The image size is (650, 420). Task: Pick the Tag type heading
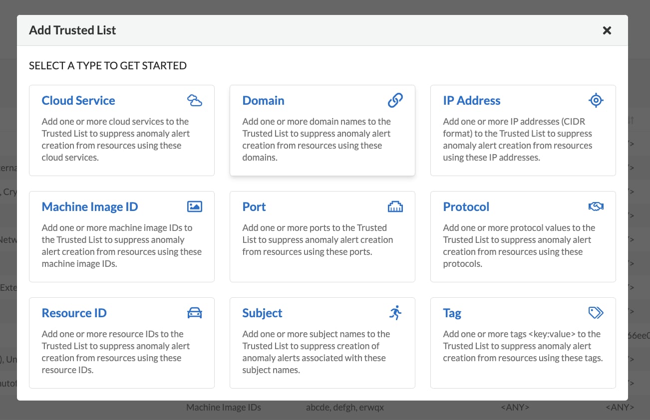[x=452, y=313]
